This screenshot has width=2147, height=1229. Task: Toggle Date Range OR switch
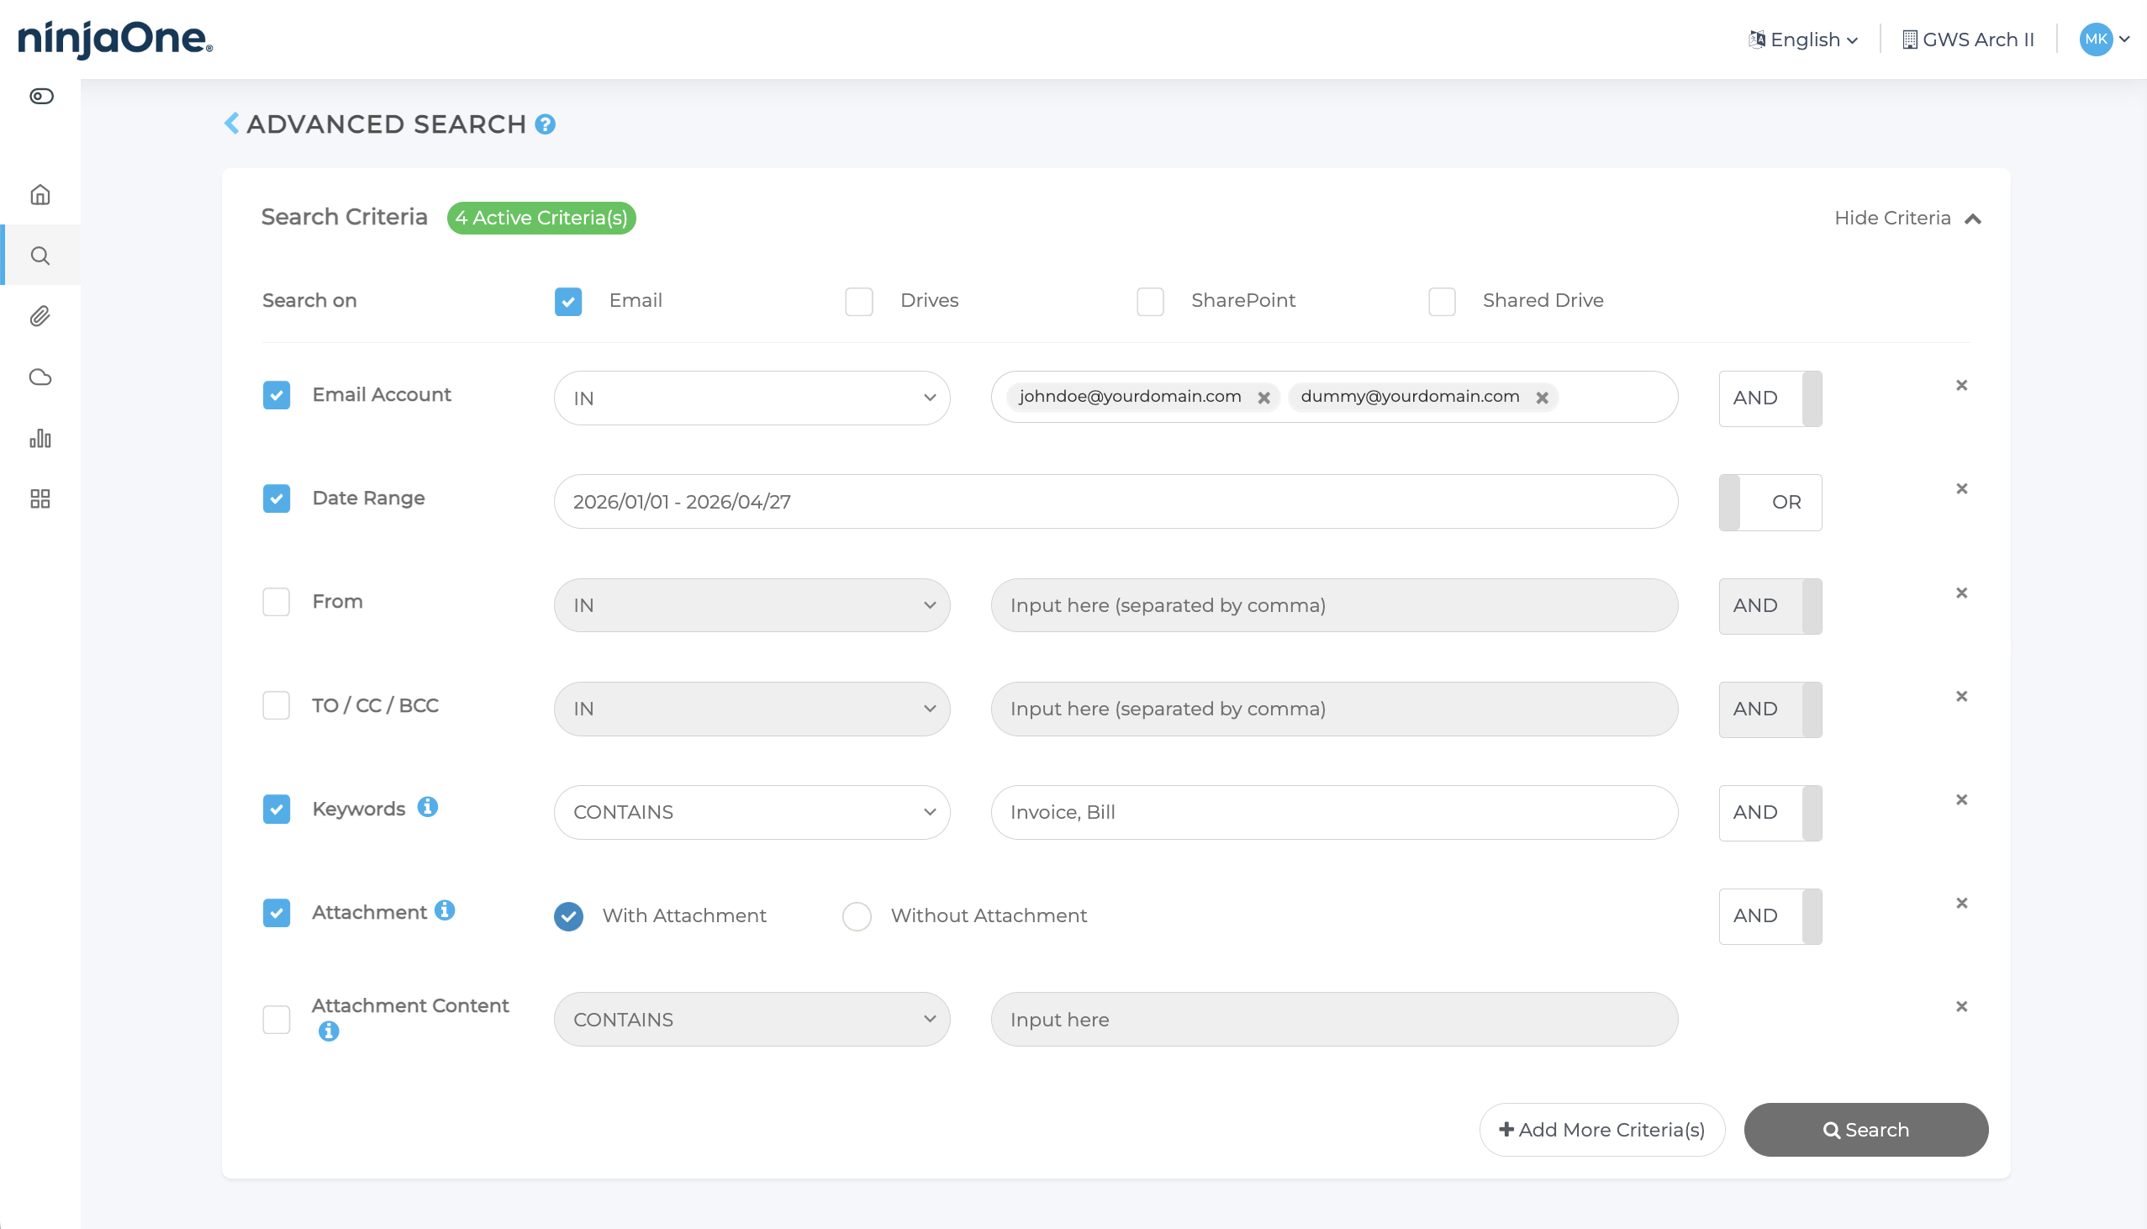(x=1770, y=502)
